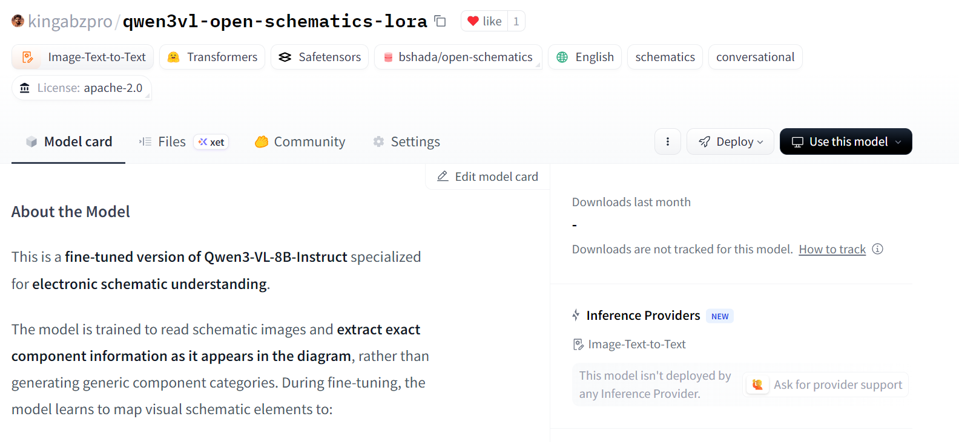Expand the Deploy dropdown
Screen dimensions: 959x442
(x=730, y=141)
